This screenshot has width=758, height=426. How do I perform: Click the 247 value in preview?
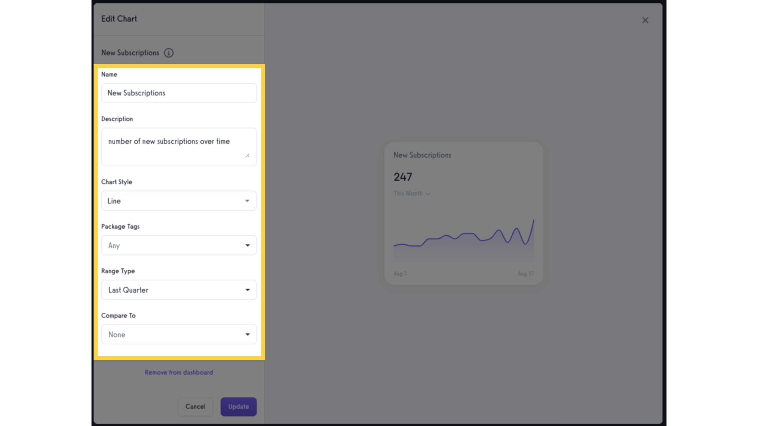point(403,177)
